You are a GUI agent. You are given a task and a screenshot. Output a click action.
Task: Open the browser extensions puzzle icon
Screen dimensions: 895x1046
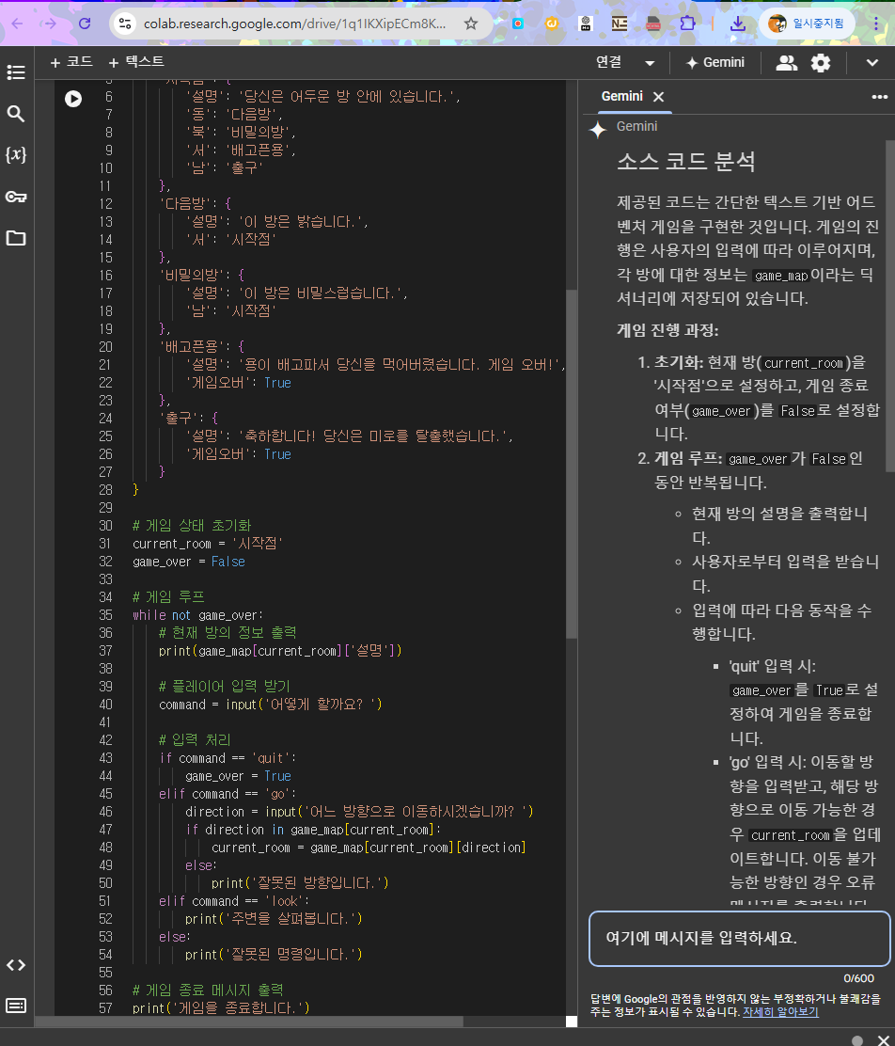click(687, 25)
